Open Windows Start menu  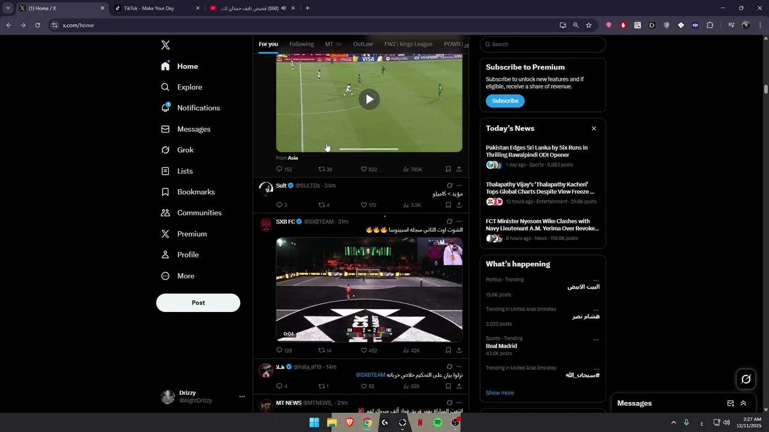314,422
